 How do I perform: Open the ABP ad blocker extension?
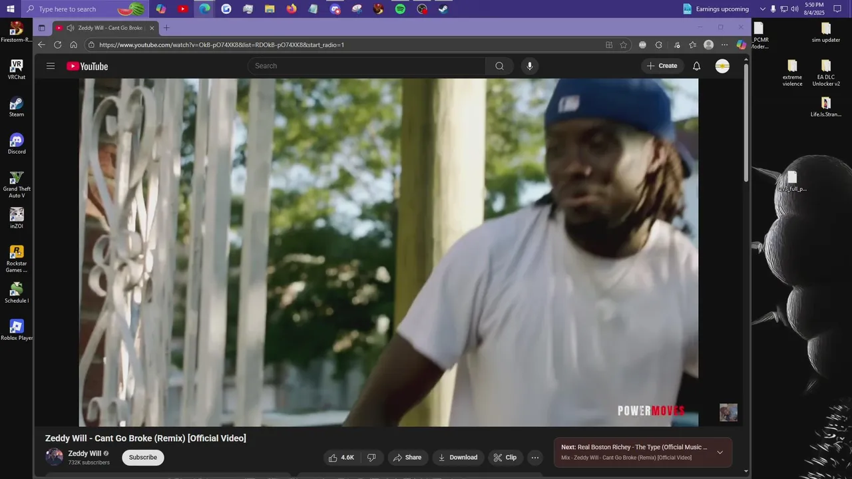coord(642,45)
